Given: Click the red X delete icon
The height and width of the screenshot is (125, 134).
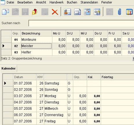Looking at the screenshot, I should (55, 12).
